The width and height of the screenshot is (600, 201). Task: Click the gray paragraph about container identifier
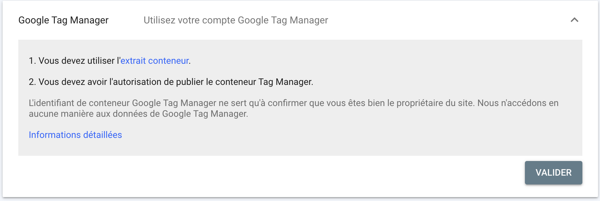[229, 103]
